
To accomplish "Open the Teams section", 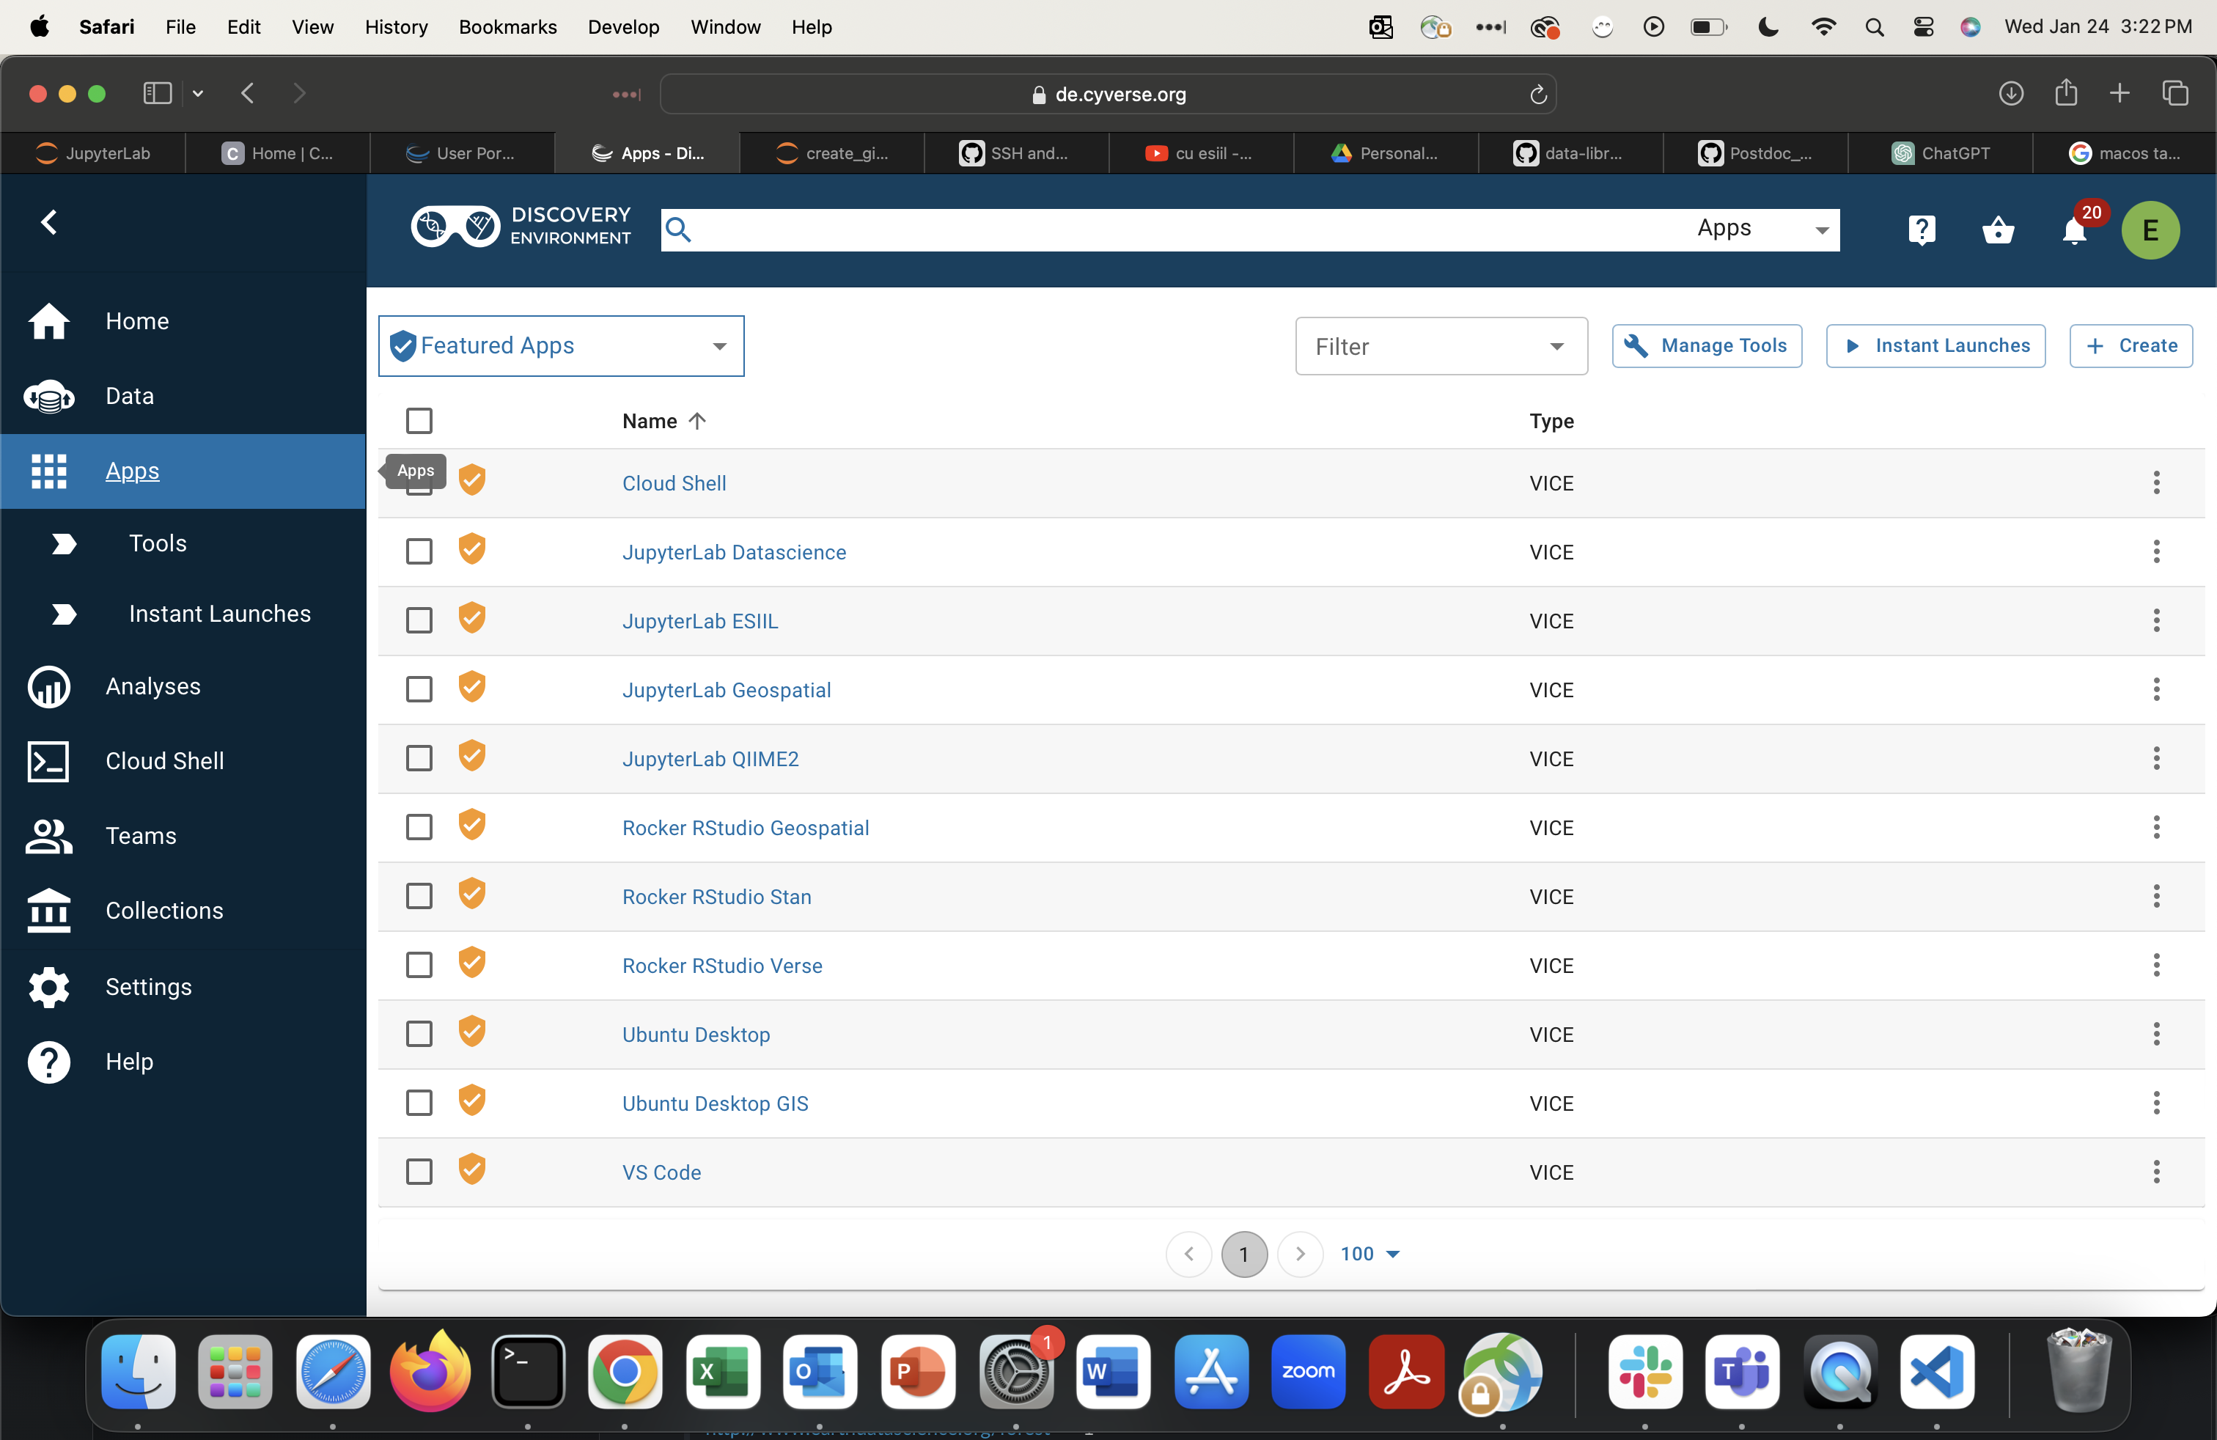I will pyautogui.click(x=141, y=836).
